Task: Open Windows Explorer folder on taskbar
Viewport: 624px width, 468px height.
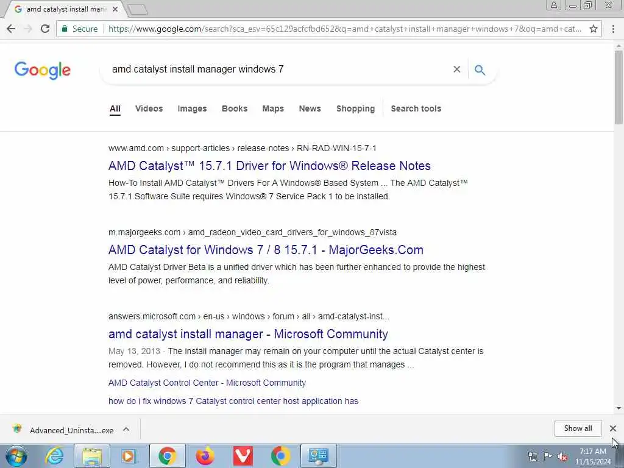Action: (x=92, y=456)
